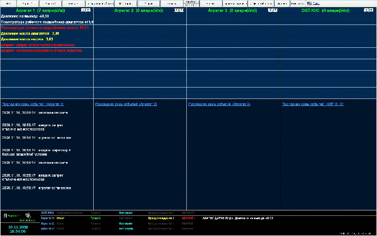Click the help icon beside the toolbar link
Viewport: 377px width, 236px height.
pyautogui.click(x=309, y=3)
